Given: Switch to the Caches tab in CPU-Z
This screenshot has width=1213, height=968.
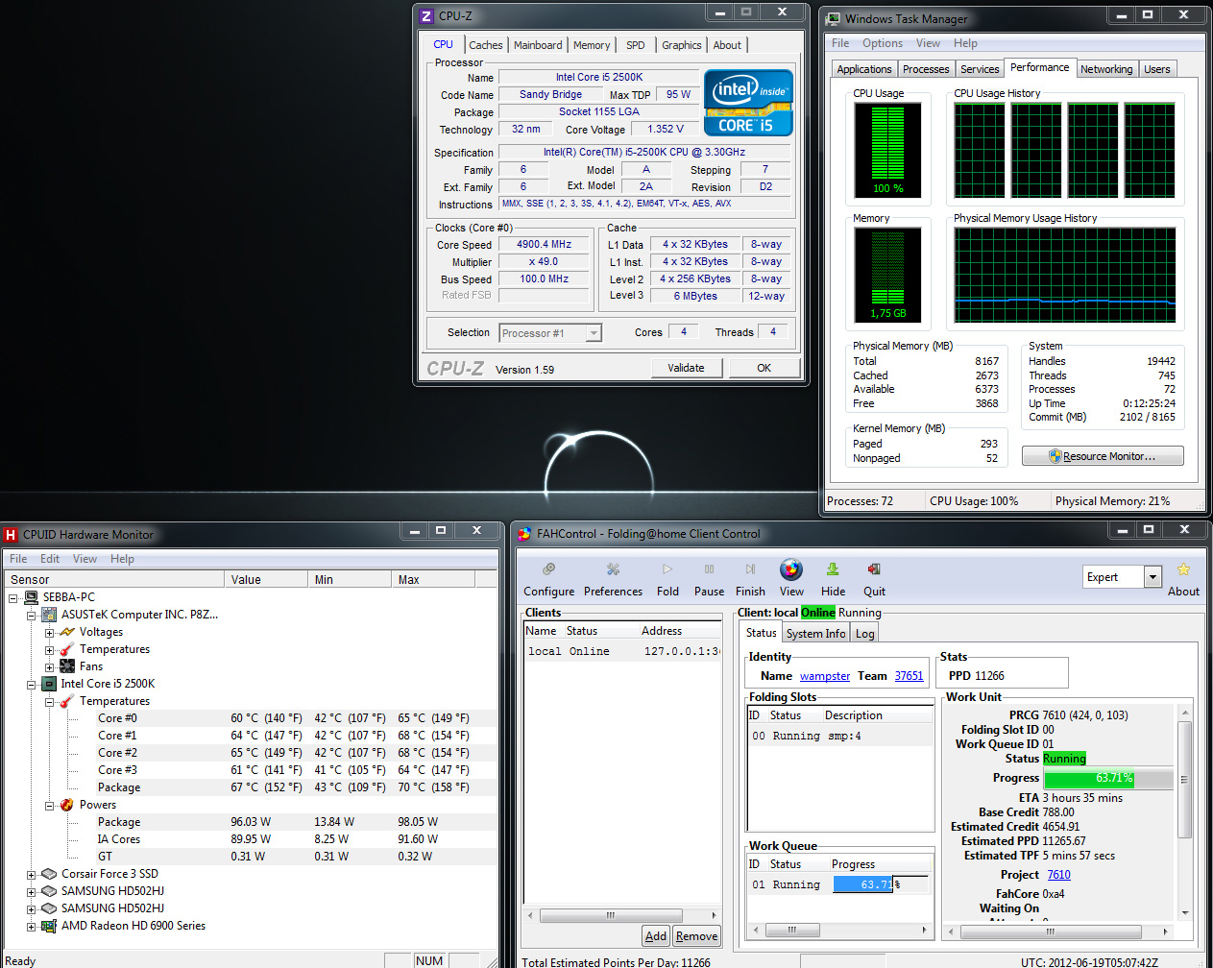Looking at the screenshot, I should (486, 45).
